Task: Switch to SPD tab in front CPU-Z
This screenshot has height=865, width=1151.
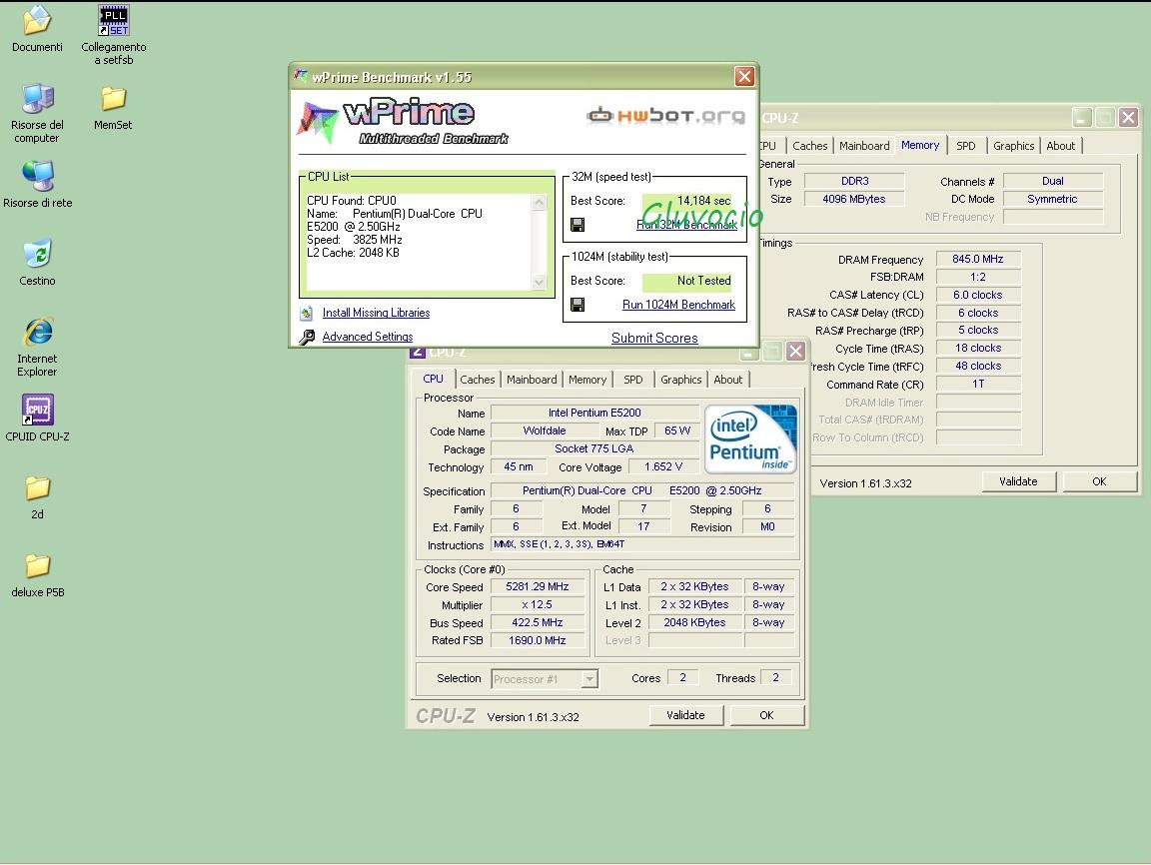Action: coord(632,380)
